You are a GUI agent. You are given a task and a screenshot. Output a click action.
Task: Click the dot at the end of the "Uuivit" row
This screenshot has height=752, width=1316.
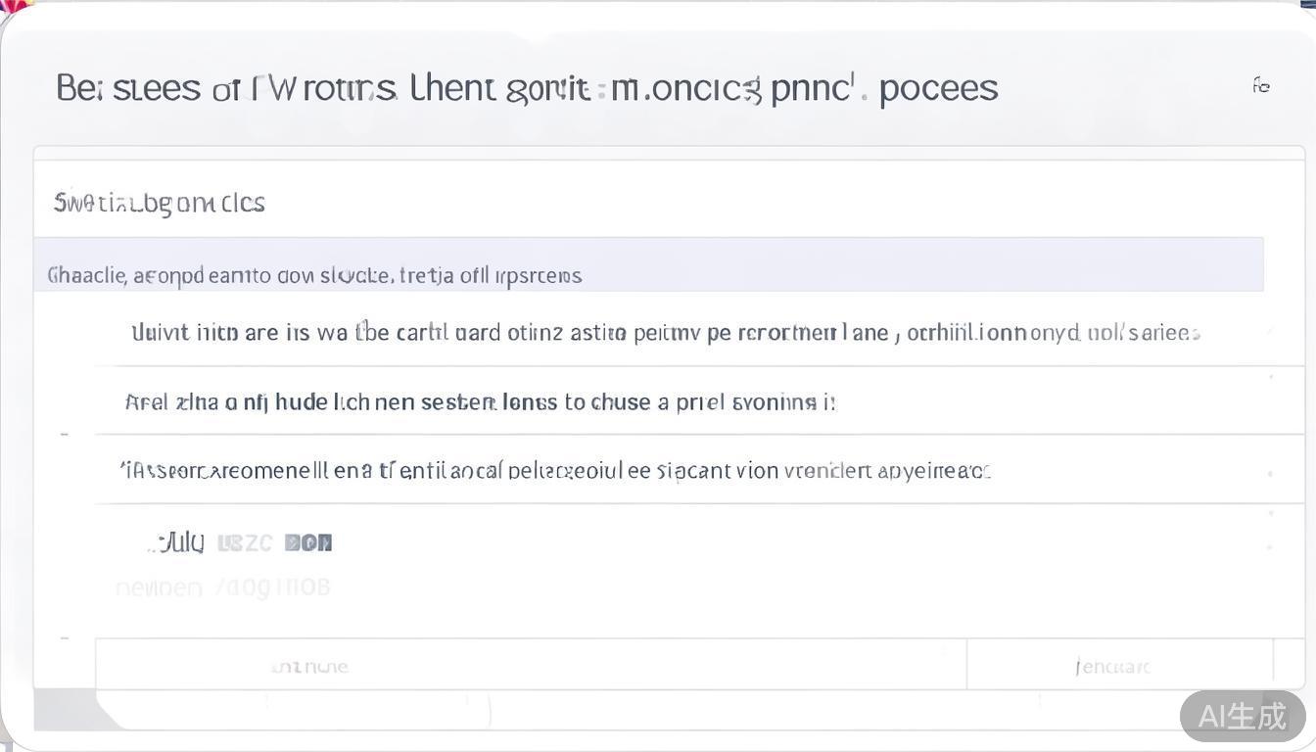(x=1270, y=332)
